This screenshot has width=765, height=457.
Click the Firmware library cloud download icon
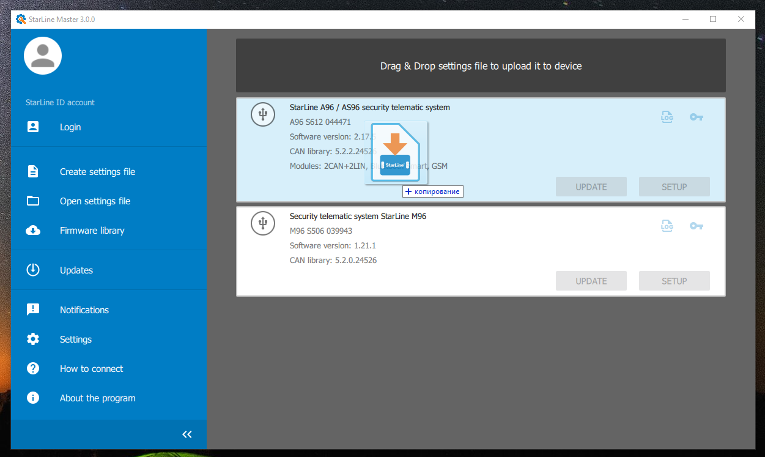[x=33, y=231]
